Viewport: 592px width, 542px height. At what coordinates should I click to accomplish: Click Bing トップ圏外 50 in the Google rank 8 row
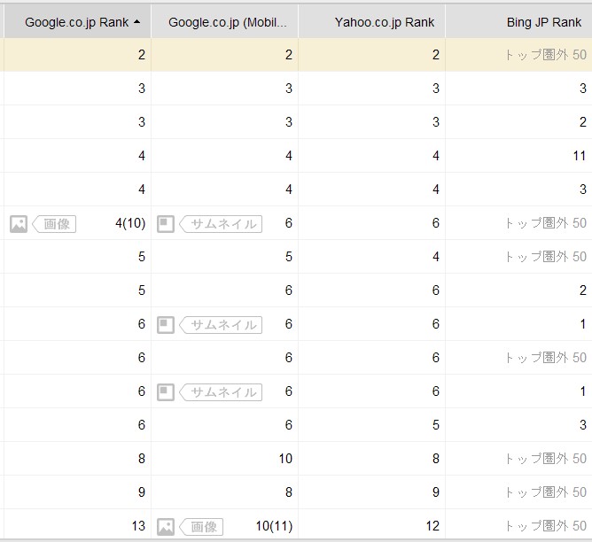pyautogui.click(x=546, y=458)
